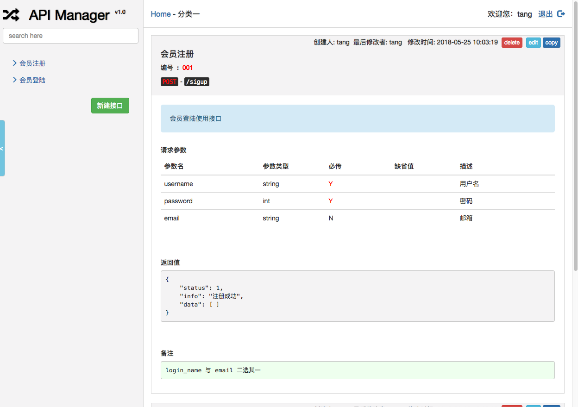Click the 备注 note box text

pos(214,370)
